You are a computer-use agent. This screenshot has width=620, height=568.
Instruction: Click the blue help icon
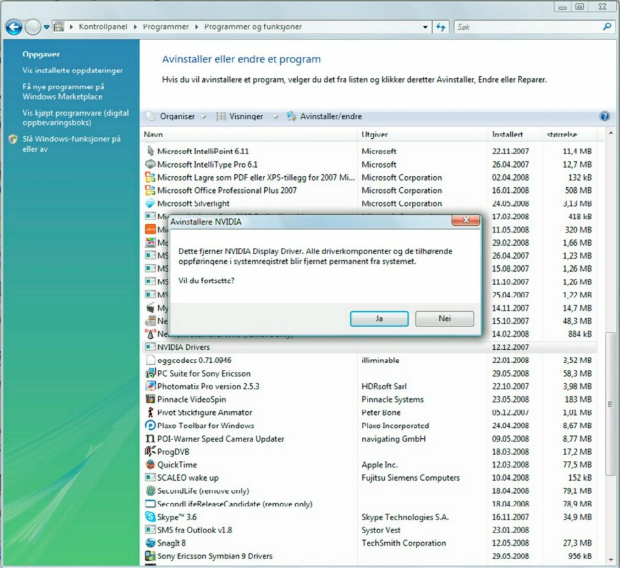click(604, 117)
